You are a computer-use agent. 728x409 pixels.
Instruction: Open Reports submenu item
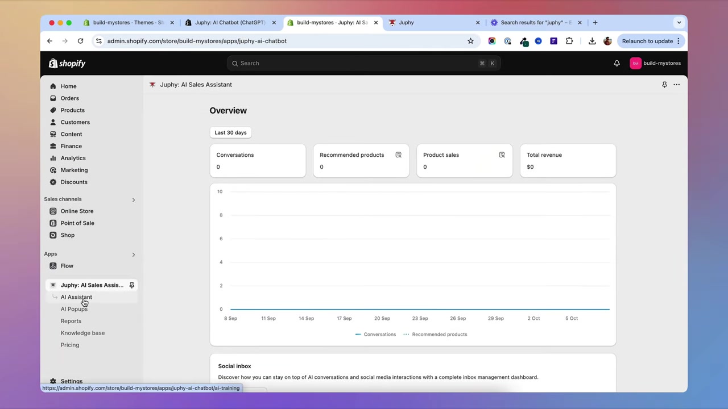click(x=71, y=321)
